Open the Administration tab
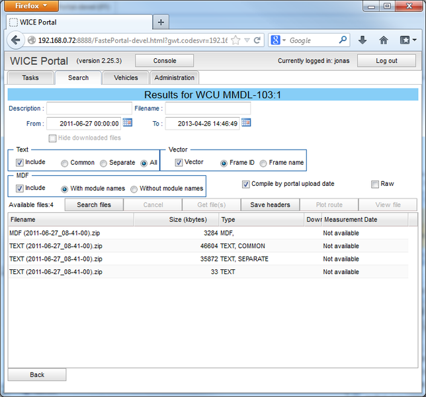Image resolution: width=426 pixels, height=397 pixels. pyautogui.click(x=174, y=77)
